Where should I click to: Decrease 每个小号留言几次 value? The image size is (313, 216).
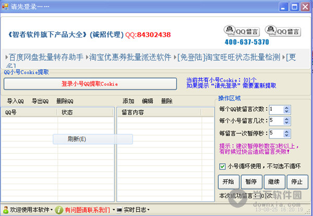[x=286, y=123]
